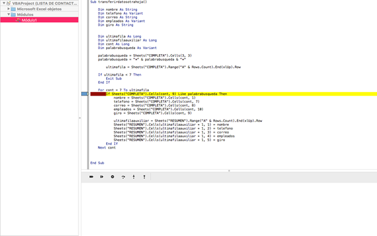
Task: Collapse the VBAProject tree node
Action: pos(4,3)
